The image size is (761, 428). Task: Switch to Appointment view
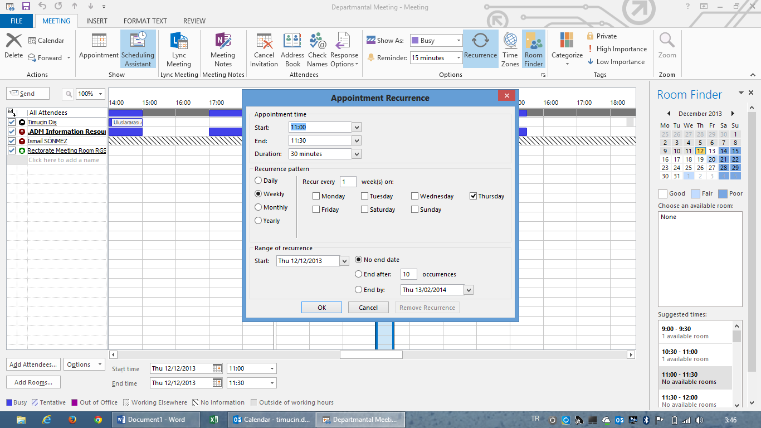(x=99, y=46)
